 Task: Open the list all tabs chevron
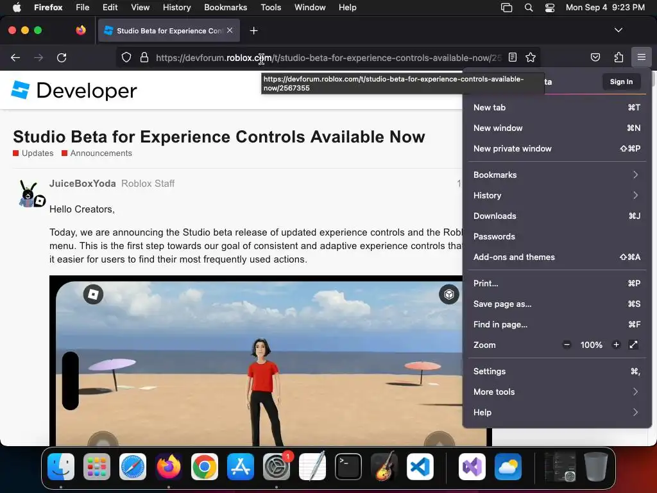(618, 30)
